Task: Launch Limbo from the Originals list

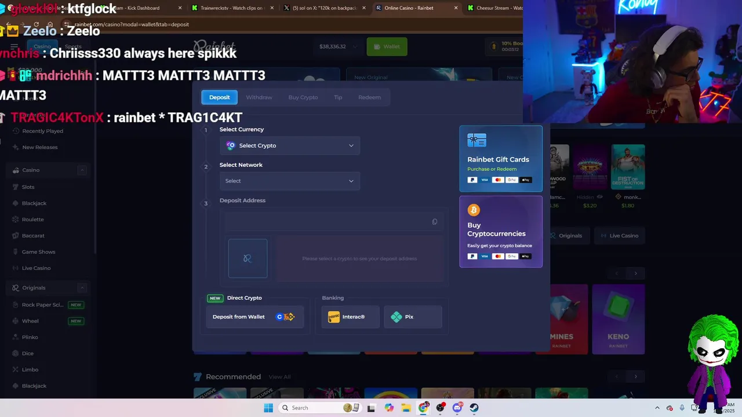Action: [x=30, y=370]
